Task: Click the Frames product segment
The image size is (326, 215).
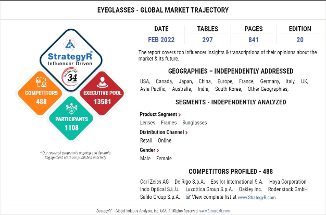Action: pyautogui.click(x=169, y=123)
